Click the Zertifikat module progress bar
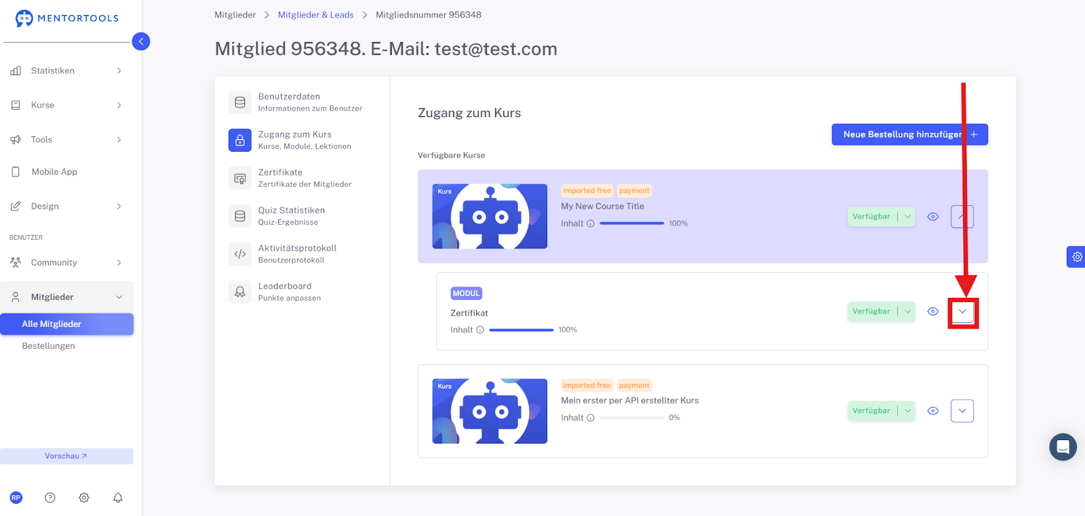The width and height of the screenshot is (1085, 516). click(521, 330)
